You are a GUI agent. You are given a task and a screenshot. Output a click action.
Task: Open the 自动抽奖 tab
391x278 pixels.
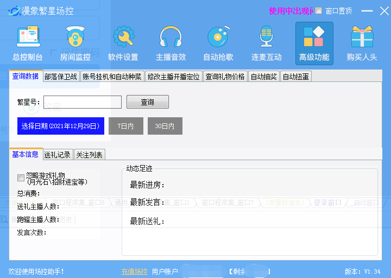264,77
